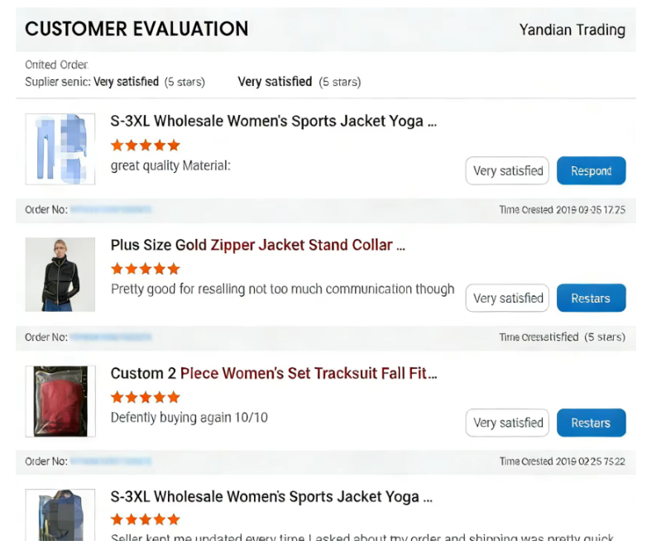Open the Yandian Trading store name
Viewport: 661px width, 555px height.
tap(572, 30)
